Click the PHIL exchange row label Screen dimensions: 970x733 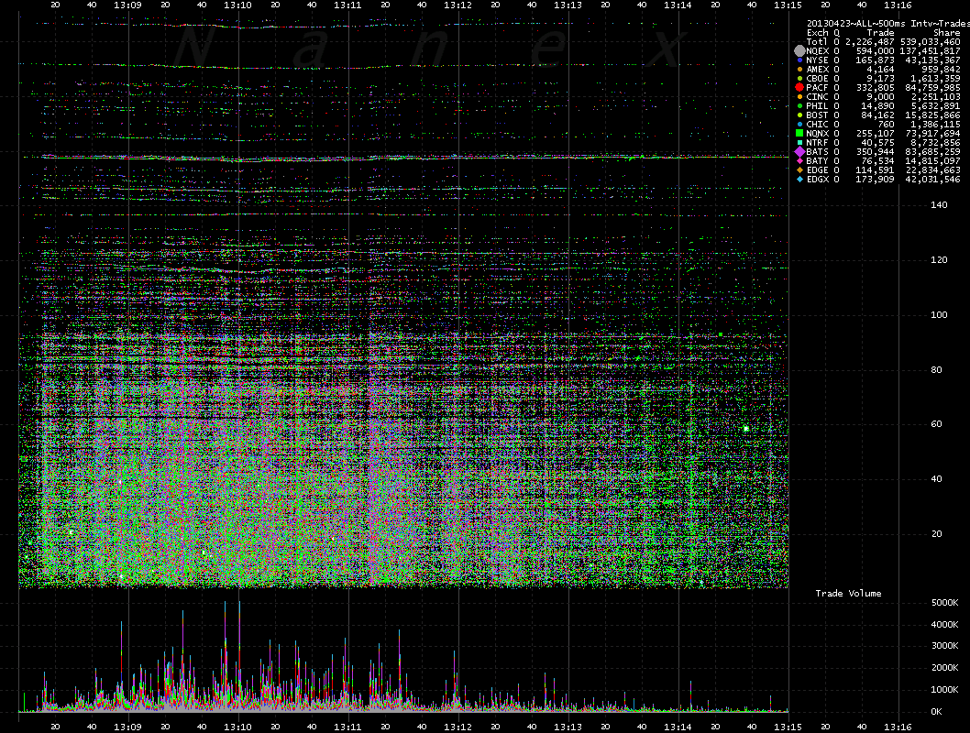(x=817, y=106)
